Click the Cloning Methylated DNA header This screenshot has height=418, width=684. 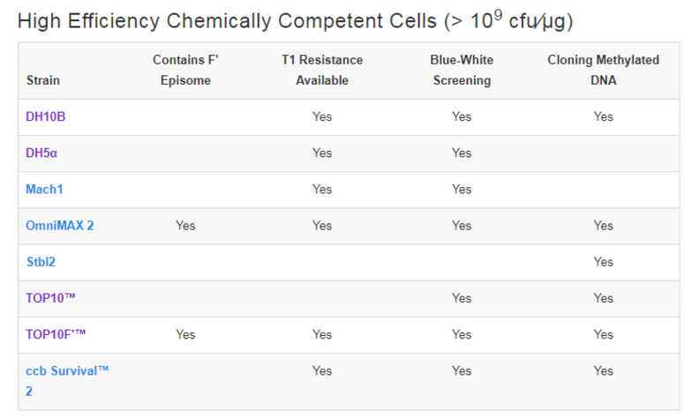603,71
